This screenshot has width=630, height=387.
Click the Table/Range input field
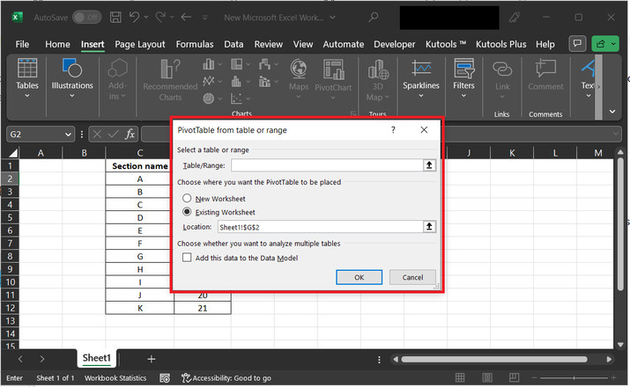326,165
